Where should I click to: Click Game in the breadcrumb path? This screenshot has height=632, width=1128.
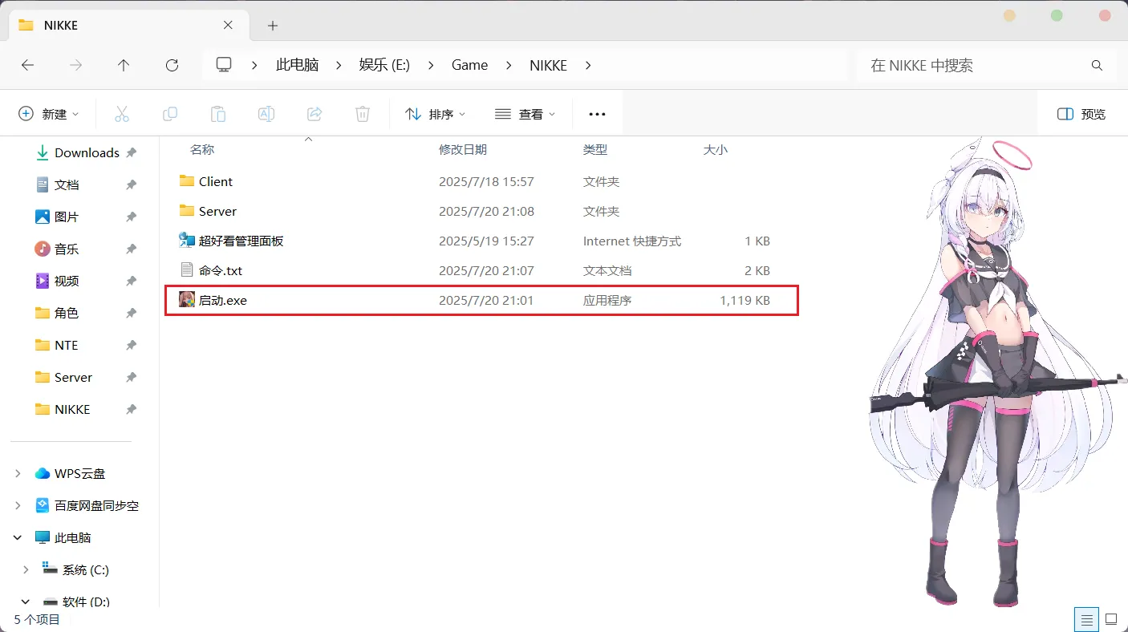coord(469,65)
